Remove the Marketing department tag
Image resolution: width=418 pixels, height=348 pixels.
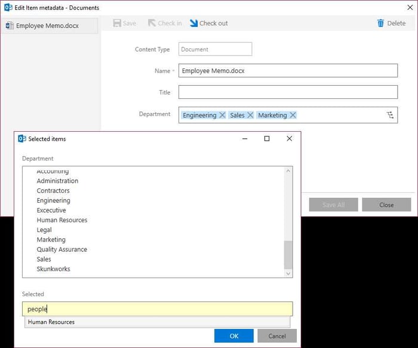tap(293, 115)
